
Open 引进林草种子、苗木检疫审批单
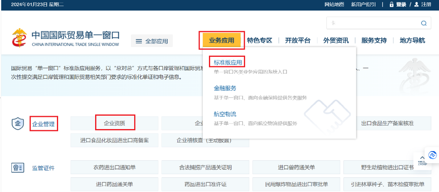pos(387,184)
